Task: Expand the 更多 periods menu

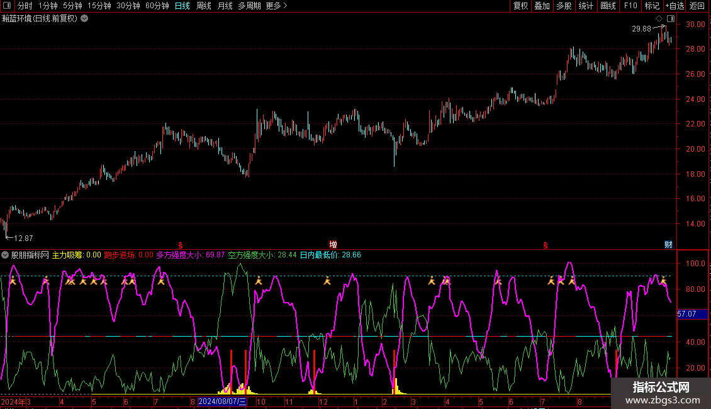Action: pos(276,6)
